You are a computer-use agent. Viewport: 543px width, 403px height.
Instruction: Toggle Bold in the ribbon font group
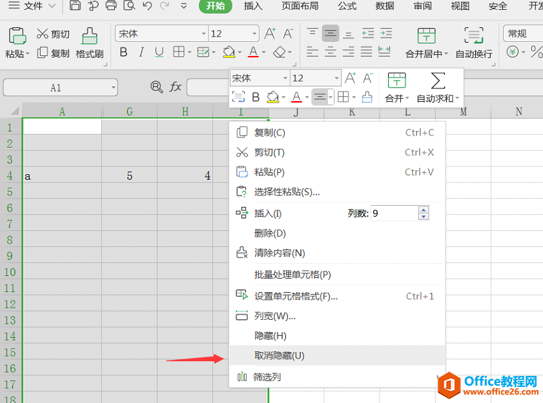tap(123, 52)
